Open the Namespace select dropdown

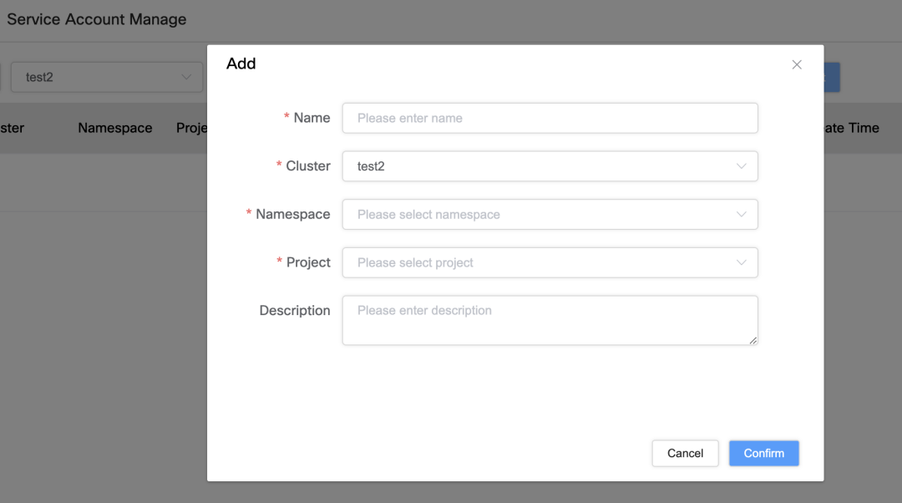click(550, 214)
